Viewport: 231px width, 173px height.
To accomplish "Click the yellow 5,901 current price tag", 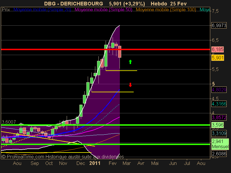I will (218, 58).
